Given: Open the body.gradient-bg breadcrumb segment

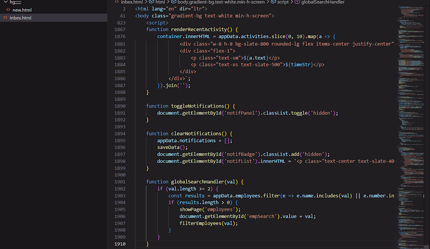Looking at the screenshot, I should (221, 2).
